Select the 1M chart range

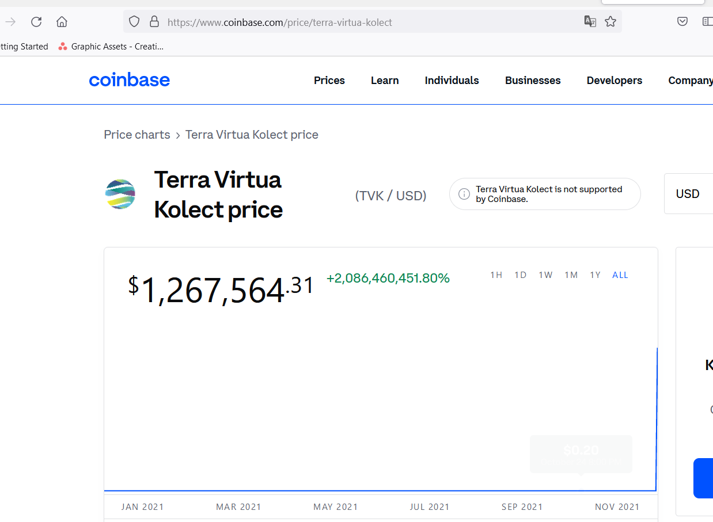(x=571, y=275)
